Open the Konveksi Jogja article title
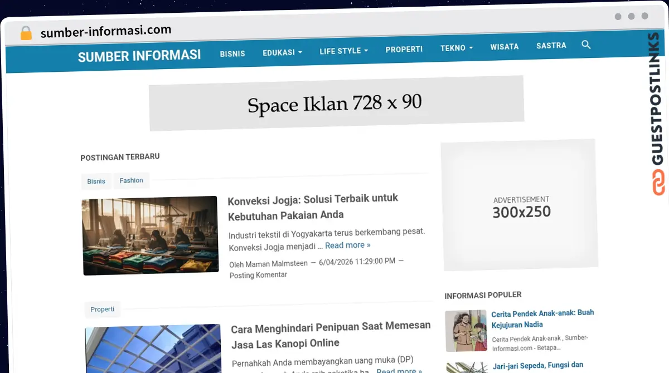 313,207
